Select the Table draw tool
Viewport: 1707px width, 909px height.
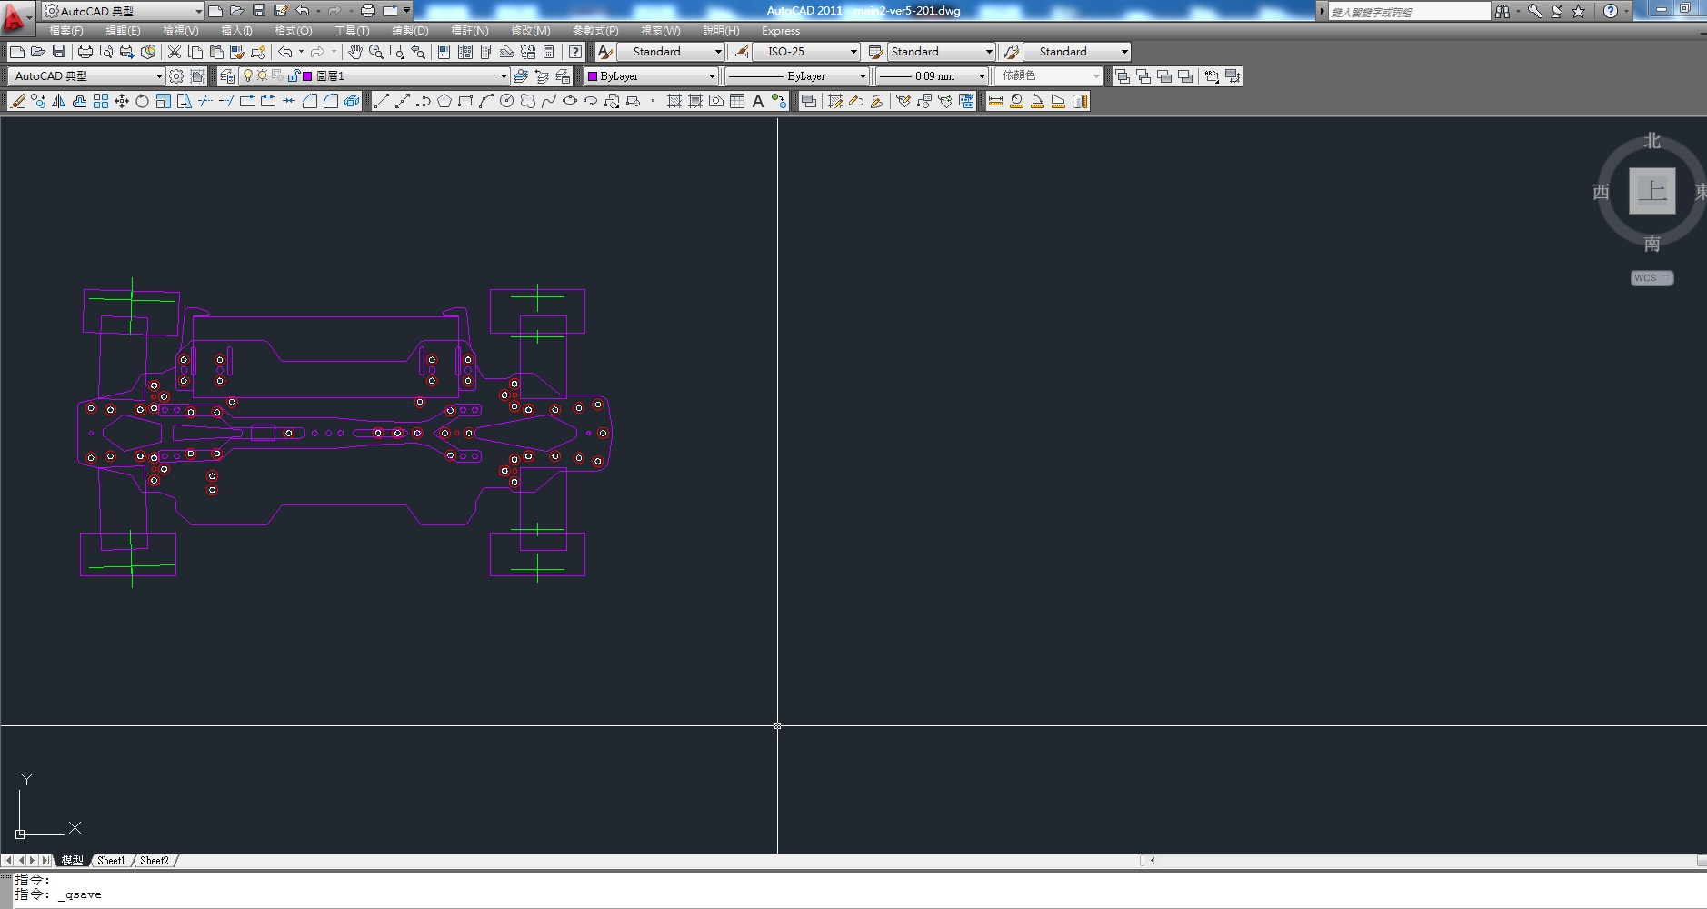[737, 101]
